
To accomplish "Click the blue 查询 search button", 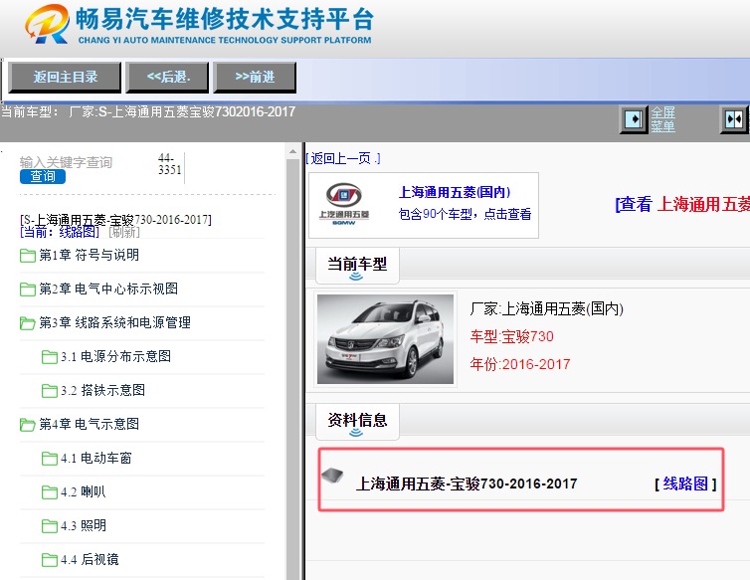I will tap(43, 176).
